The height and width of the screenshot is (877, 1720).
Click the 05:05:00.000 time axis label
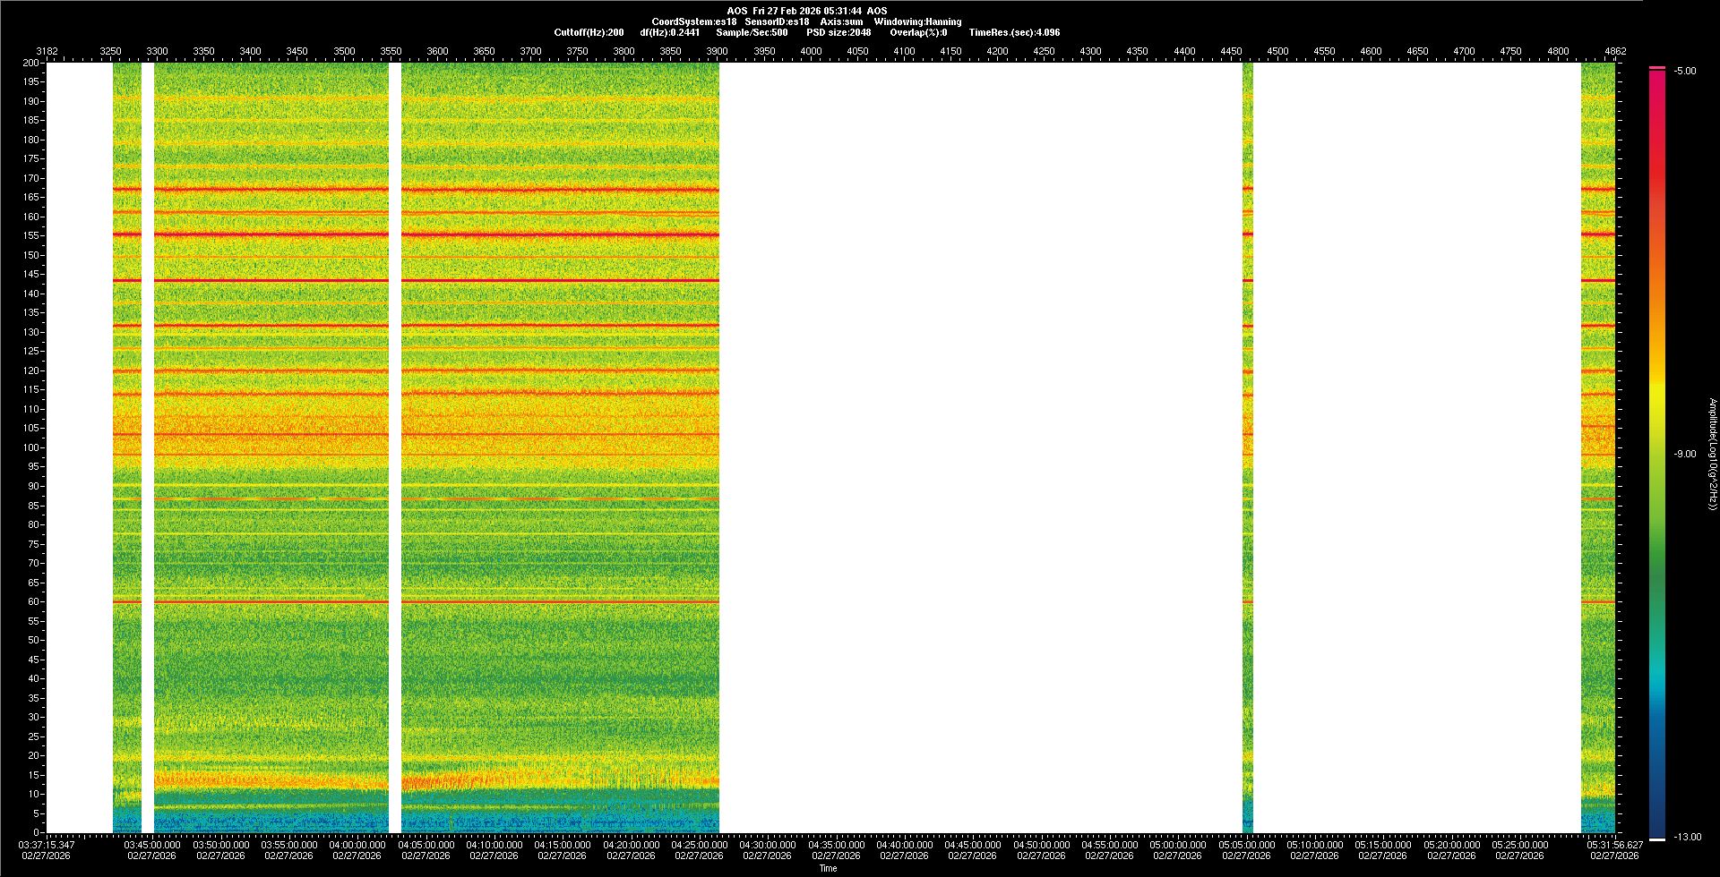[1246, 845]
